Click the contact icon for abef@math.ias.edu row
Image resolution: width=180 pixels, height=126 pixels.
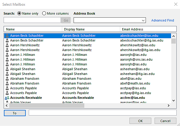(7, 83)
